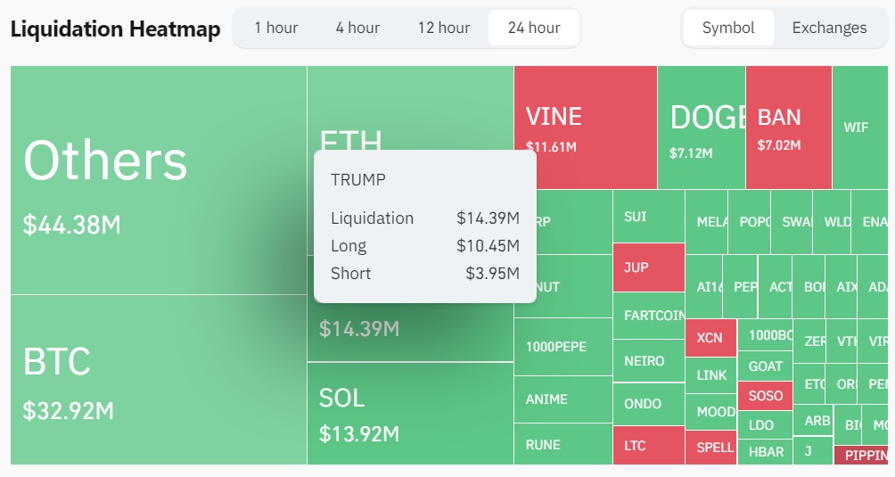895x477 pixels.
Task: Click the SUI tile
Action: click(648, 217)
